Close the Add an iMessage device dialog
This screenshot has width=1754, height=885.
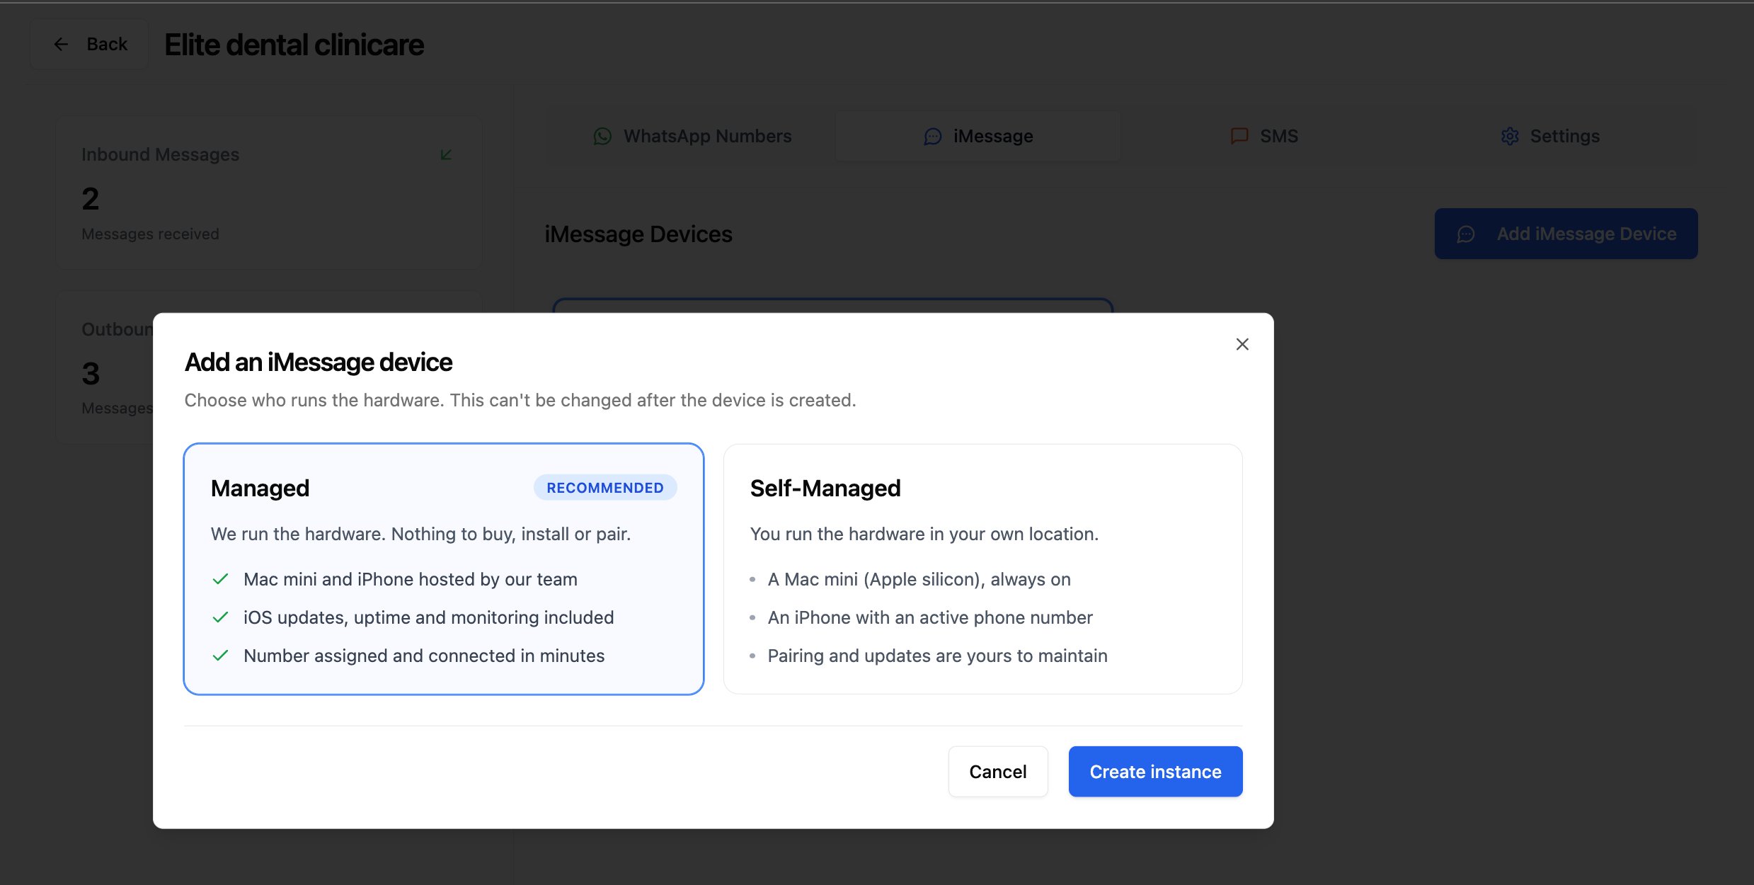(1242, 344)
